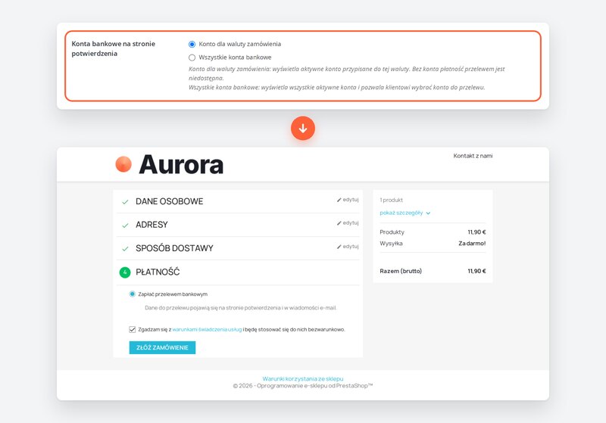
Task: Select 'Konto dla waluty zamówienia' radio option
Action: (x=192, y=45)
